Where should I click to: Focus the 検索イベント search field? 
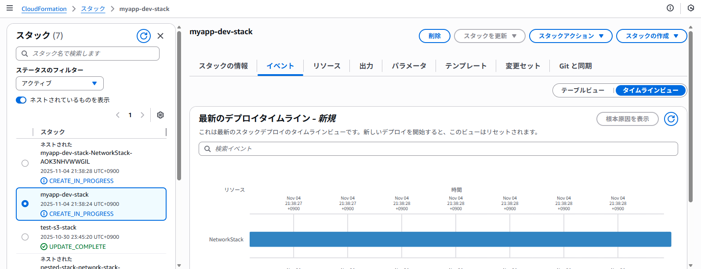point(438,149)
